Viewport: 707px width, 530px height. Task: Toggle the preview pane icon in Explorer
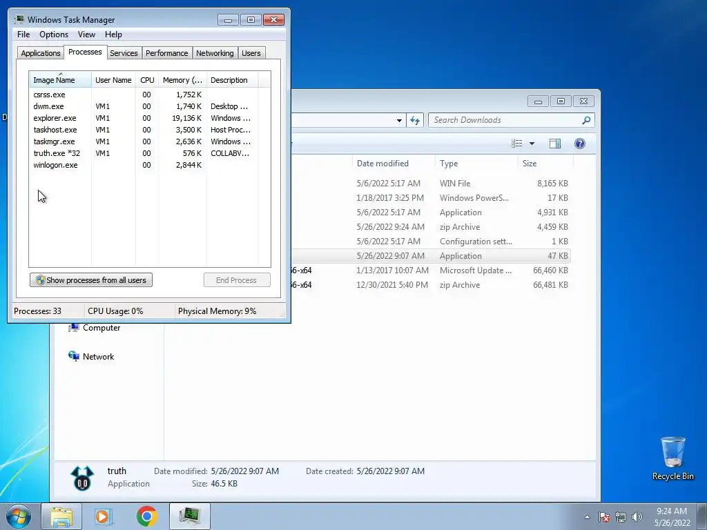(x=555, y=144)
